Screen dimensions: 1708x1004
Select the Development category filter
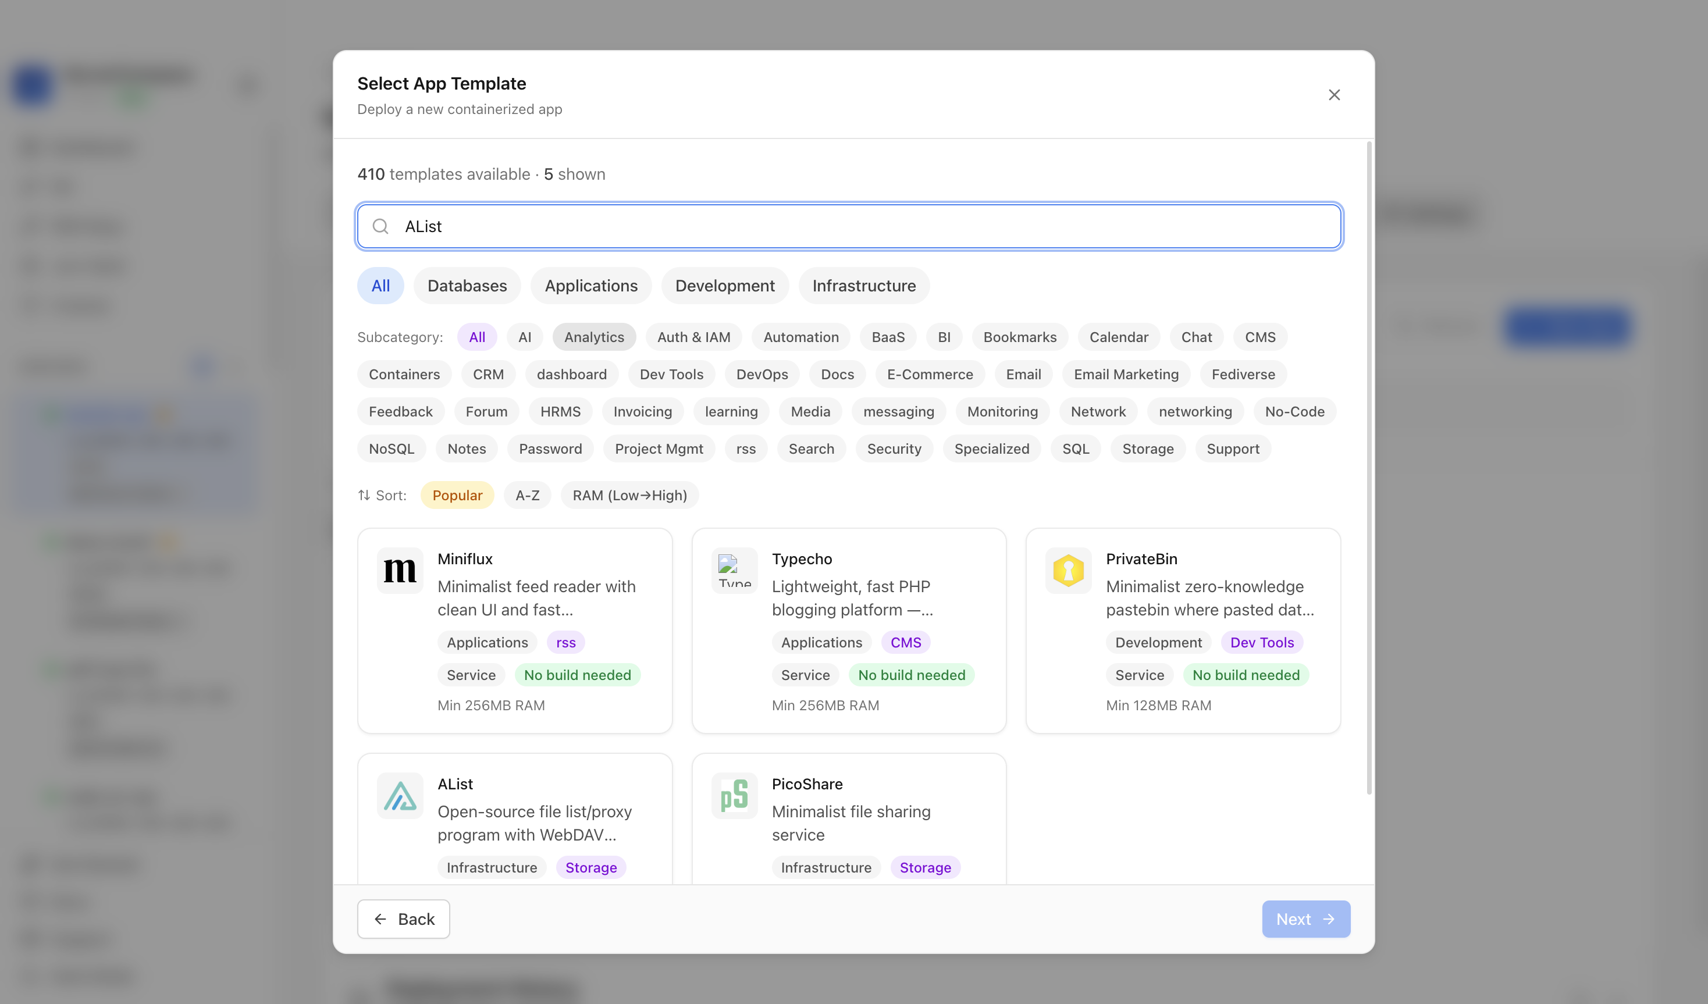724,286
